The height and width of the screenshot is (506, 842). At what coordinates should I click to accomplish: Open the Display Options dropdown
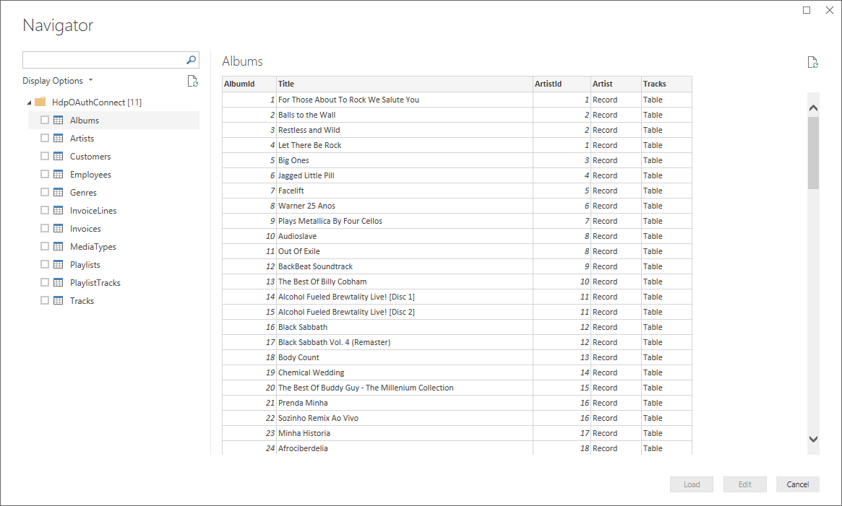click(x=58, y=81)
